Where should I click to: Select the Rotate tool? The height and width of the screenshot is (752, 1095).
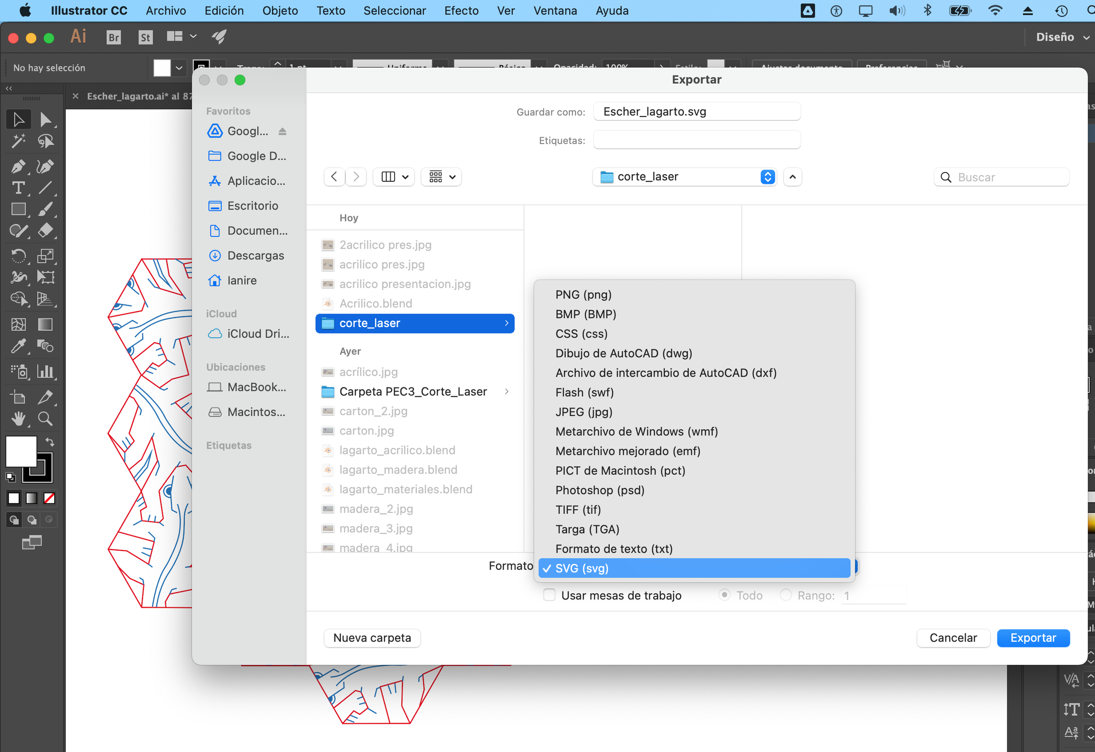[18, 256]
